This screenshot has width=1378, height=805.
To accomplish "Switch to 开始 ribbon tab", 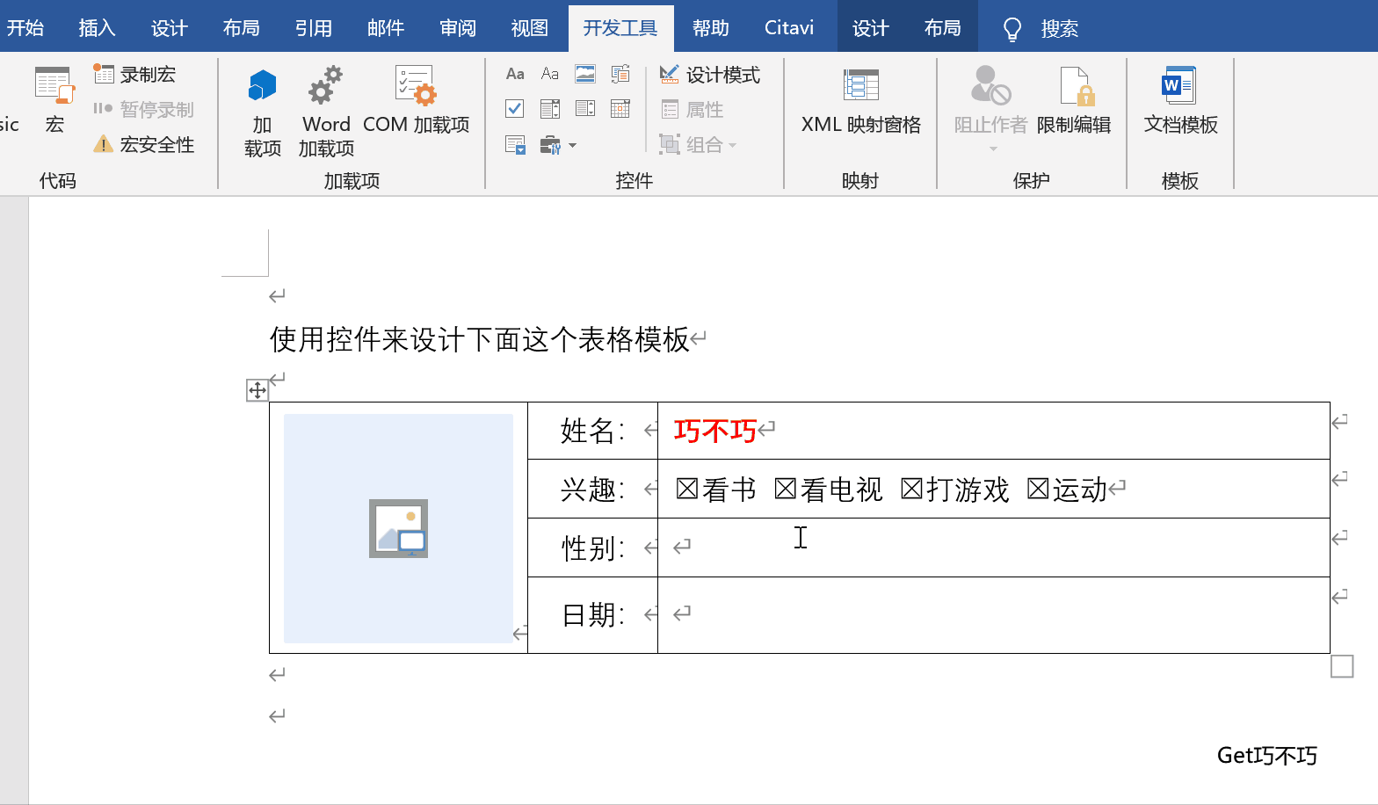I will pos(25,28).
